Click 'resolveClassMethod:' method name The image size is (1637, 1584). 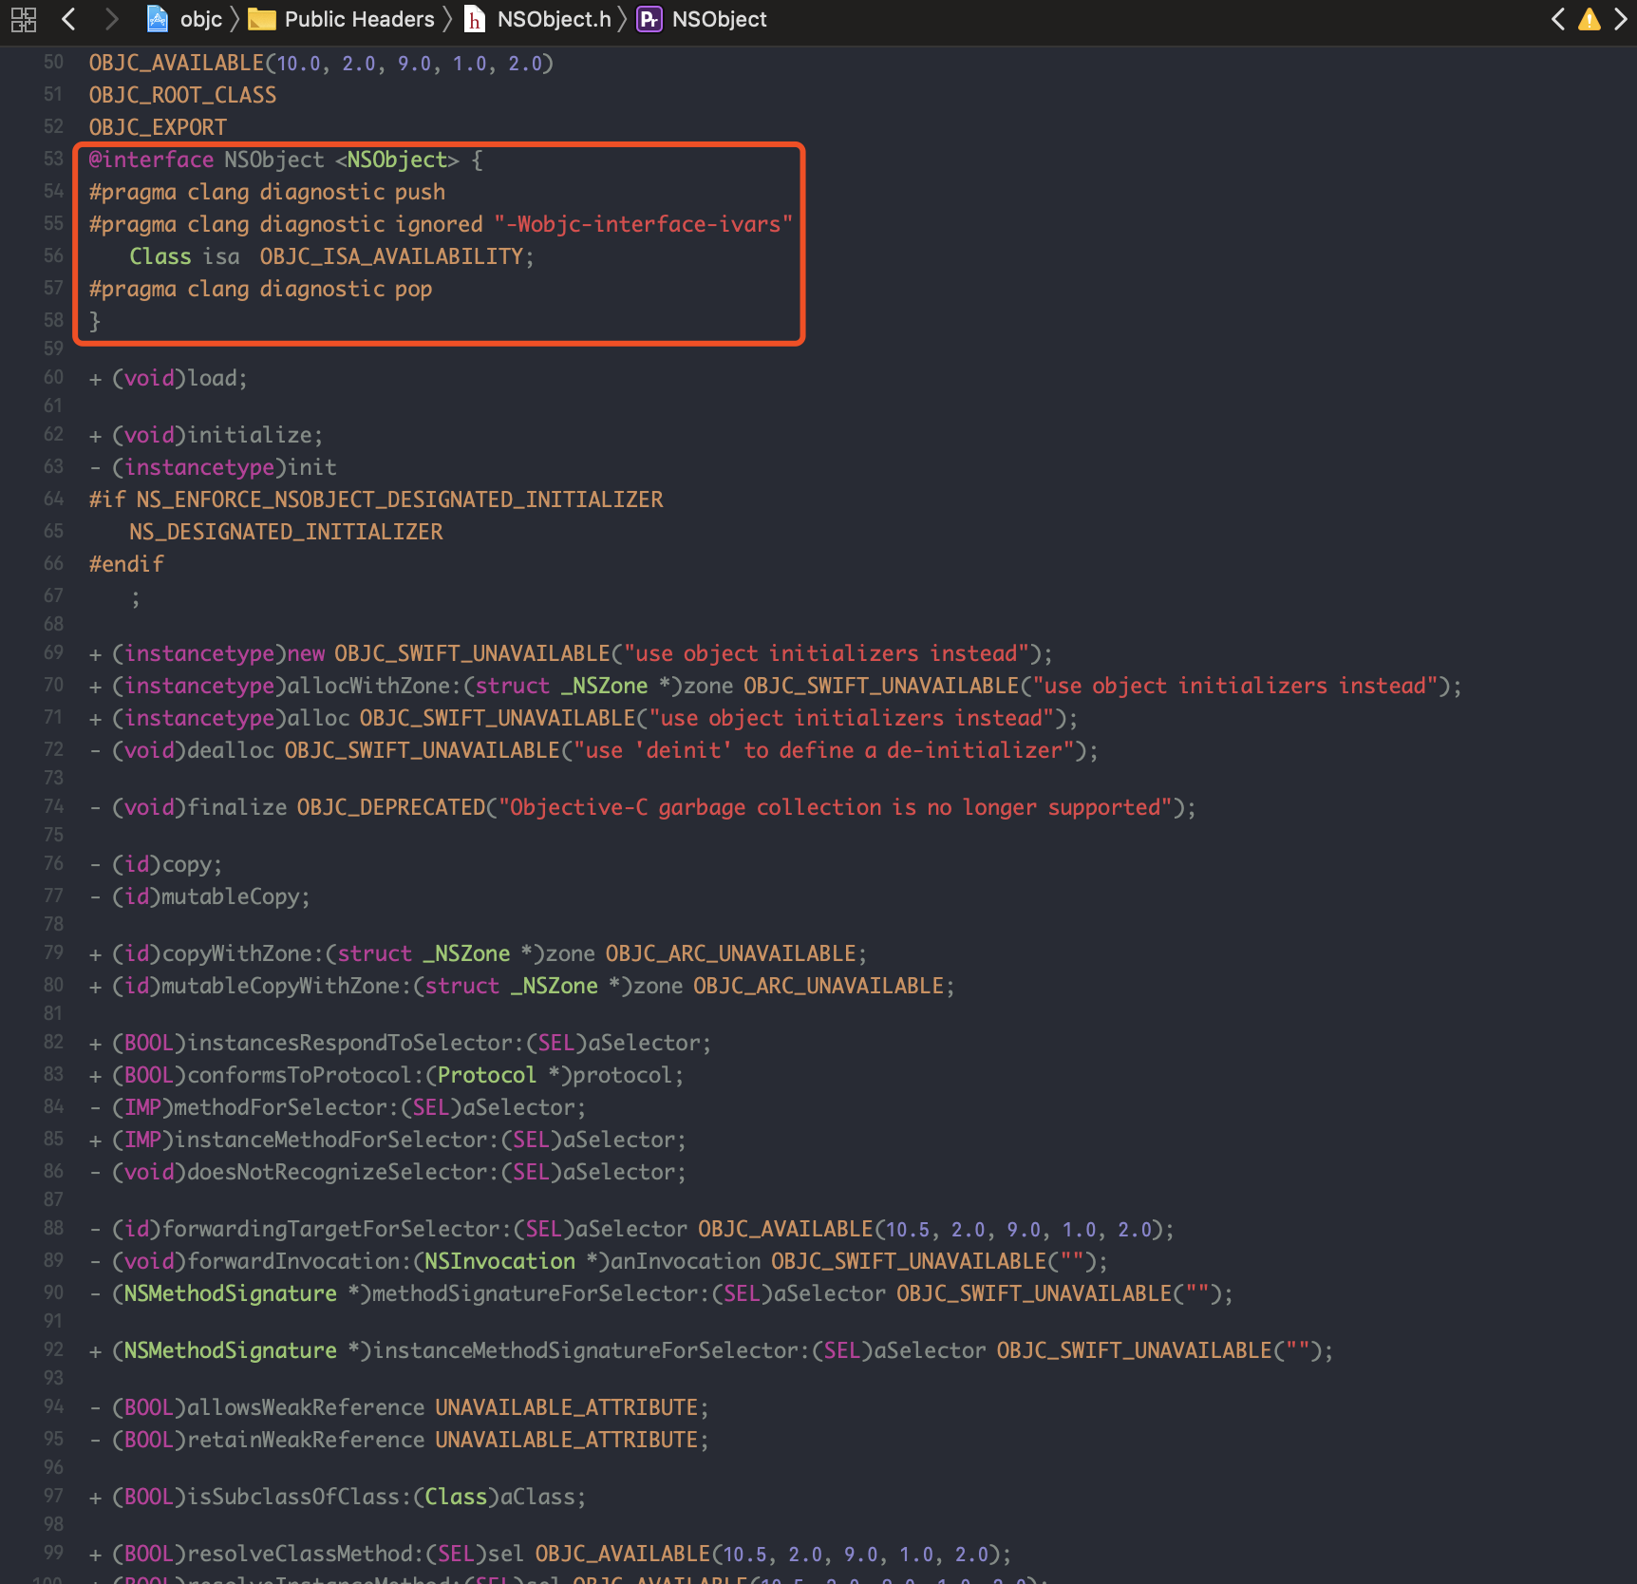(x=306, y=1554)
